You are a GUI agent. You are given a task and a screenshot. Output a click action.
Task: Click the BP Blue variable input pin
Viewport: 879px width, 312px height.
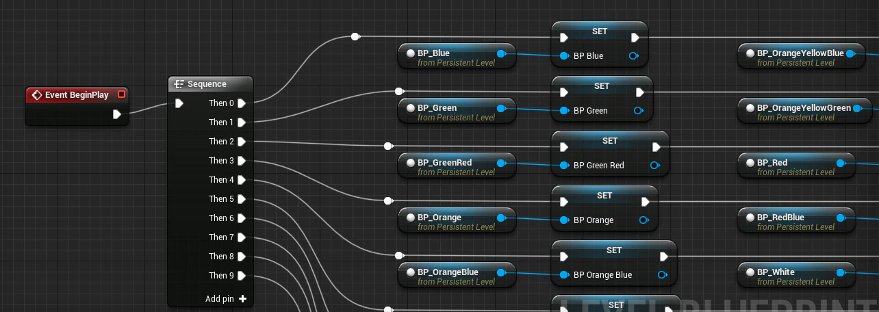coord(564,56)
